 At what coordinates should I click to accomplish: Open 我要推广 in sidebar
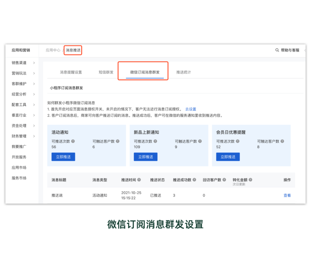coord(19,147)
